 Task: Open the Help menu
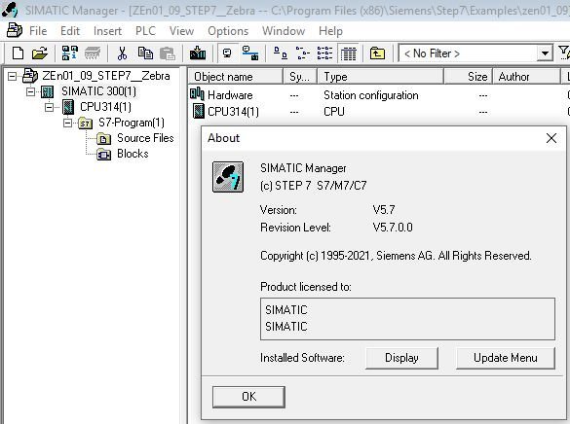coord(330,31)
